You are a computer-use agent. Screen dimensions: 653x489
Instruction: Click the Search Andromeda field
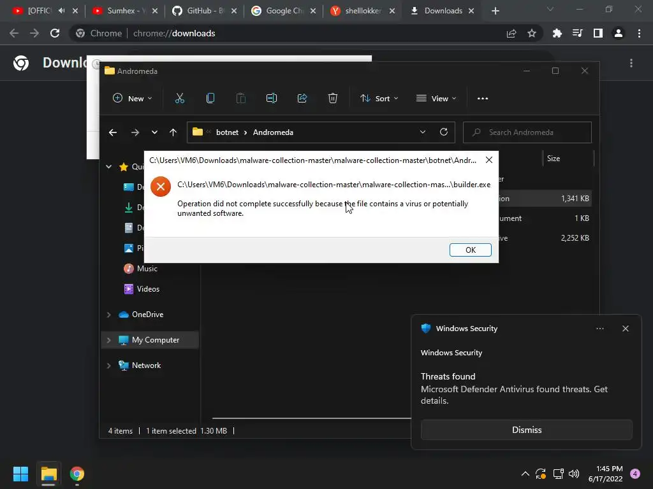pyautogui.click(x=527, y=132)
